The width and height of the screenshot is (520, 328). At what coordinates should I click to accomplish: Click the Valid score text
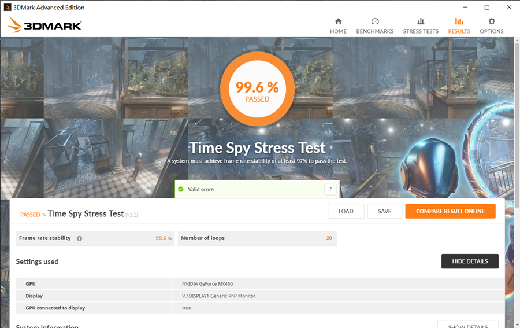coord(200,189)
